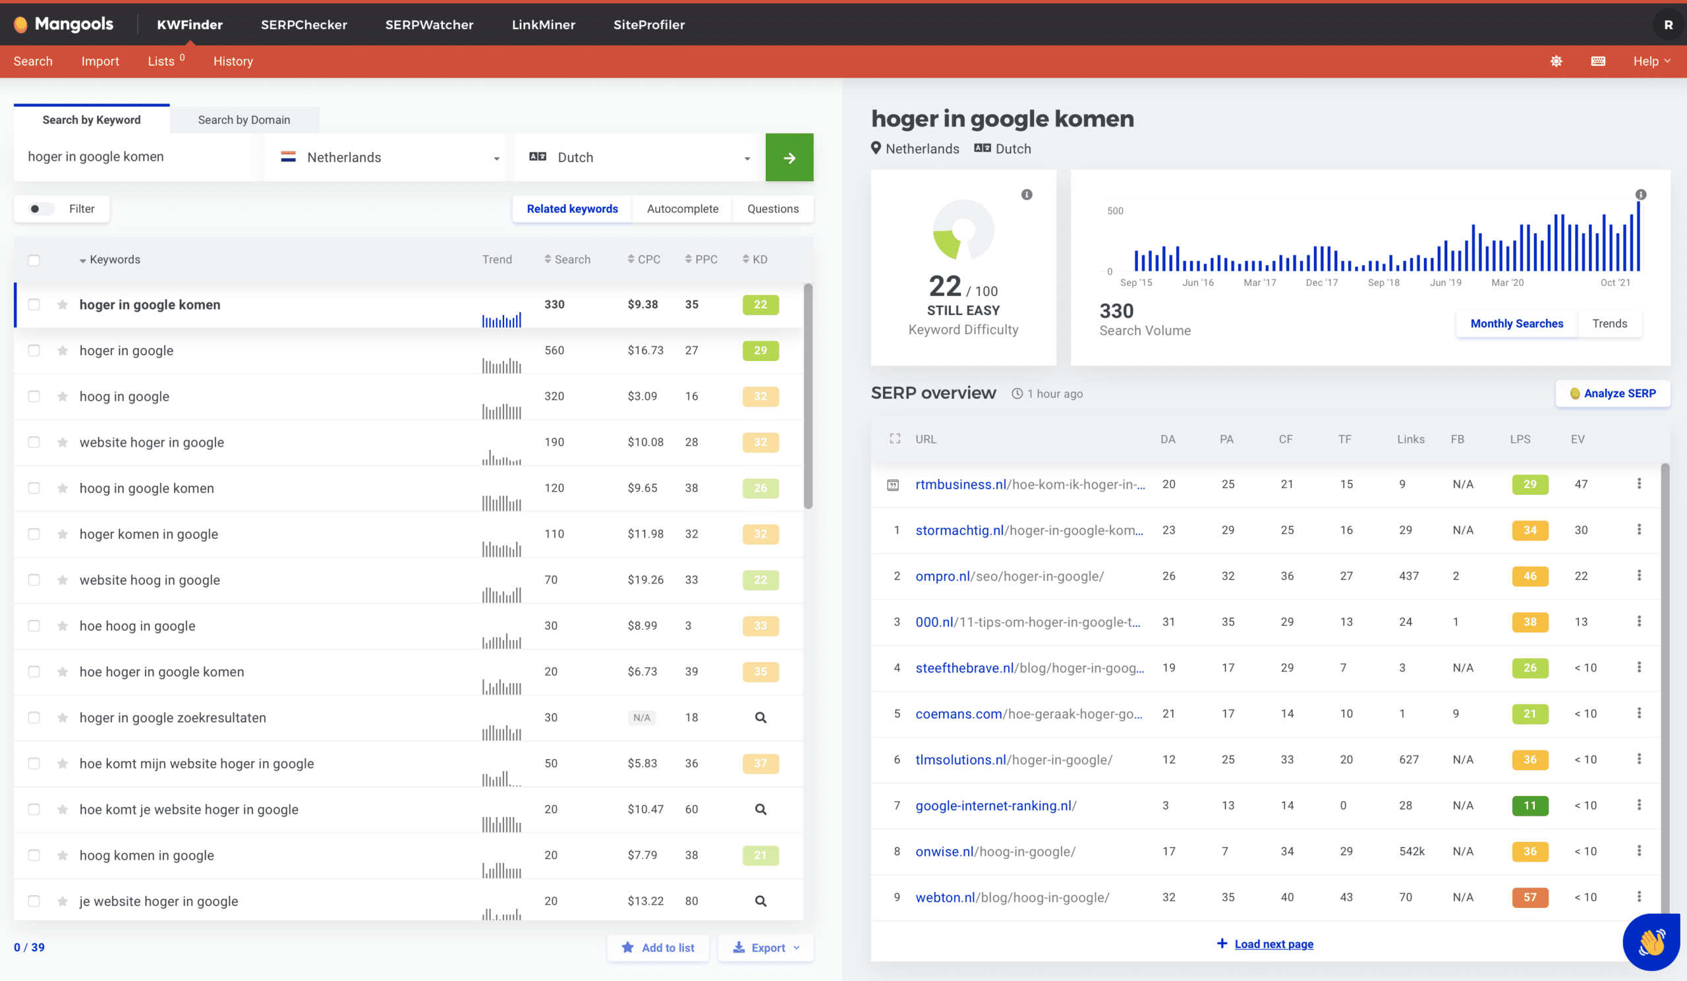Open featured snippet icon for rtmbusiness.nl
This screenshot has width=1687, height=981.
(x=893, y=484)
